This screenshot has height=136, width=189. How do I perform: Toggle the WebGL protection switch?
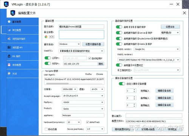coord(119,44)
